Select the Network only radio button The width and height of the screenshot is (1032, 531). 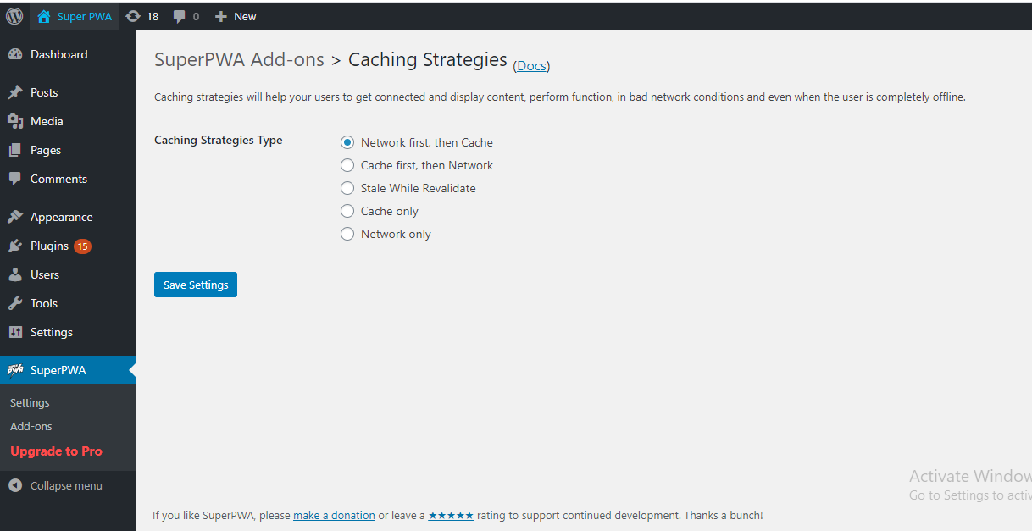click(347, 234)
